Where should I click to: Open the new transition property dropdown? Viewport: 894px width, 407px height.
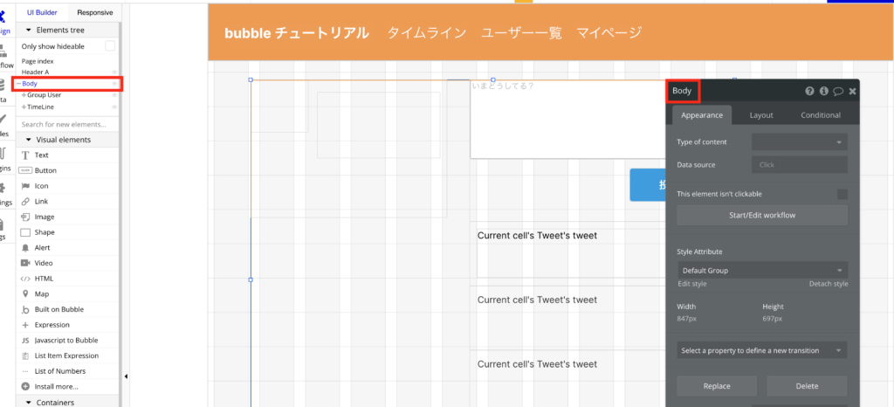click(x=761, y=350)
